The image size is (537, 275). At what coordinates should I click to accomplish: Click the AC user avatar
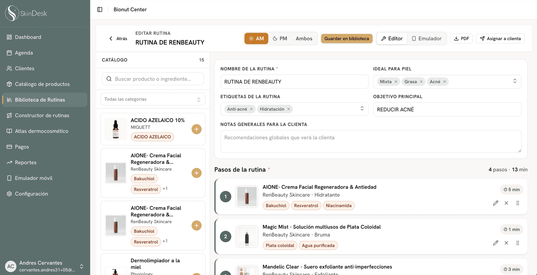point(11,266)
